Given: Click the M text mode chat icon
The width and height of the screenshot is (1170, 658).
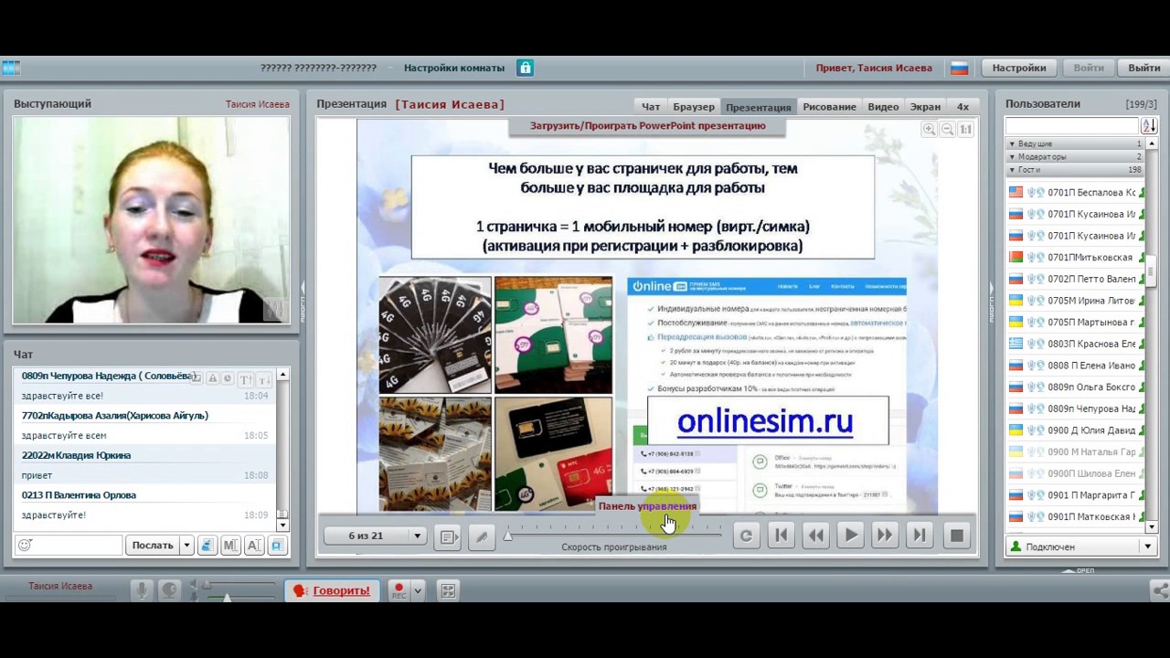Looking at the screenshot, I should [x=230, y=546].
